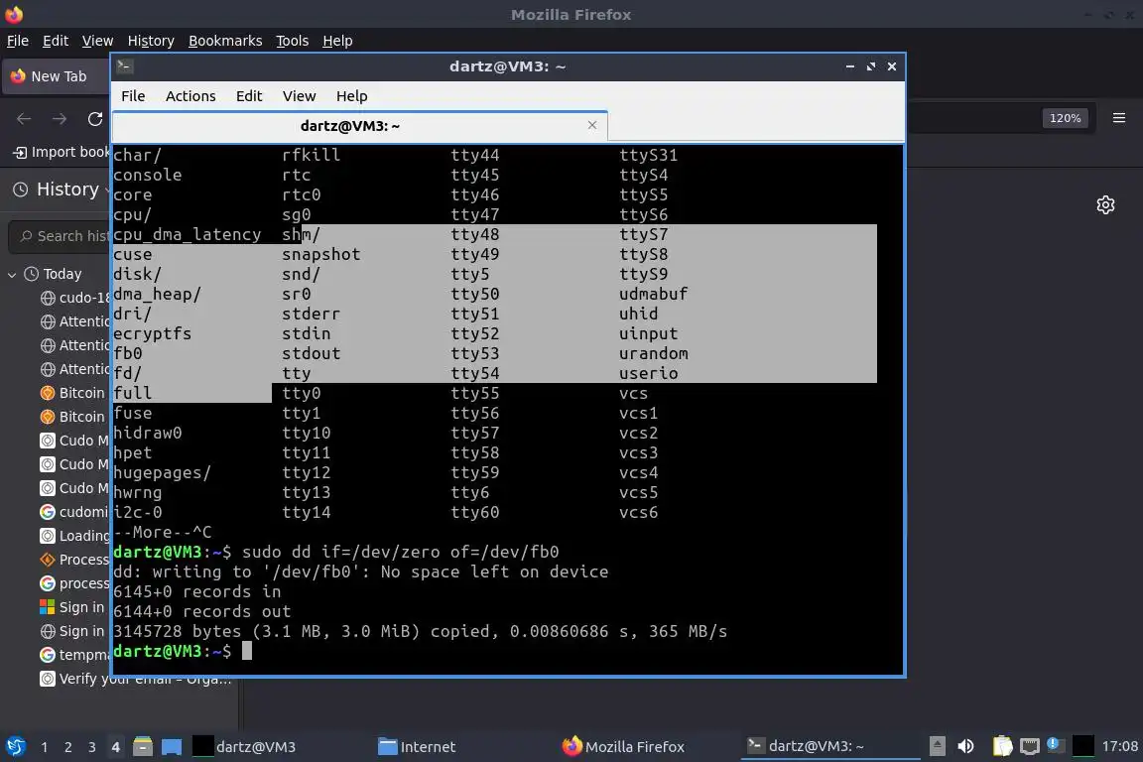The width and height of the screenshot is (1143, 762).
Task: Open Firefox Tools menu
Action: 293,41
